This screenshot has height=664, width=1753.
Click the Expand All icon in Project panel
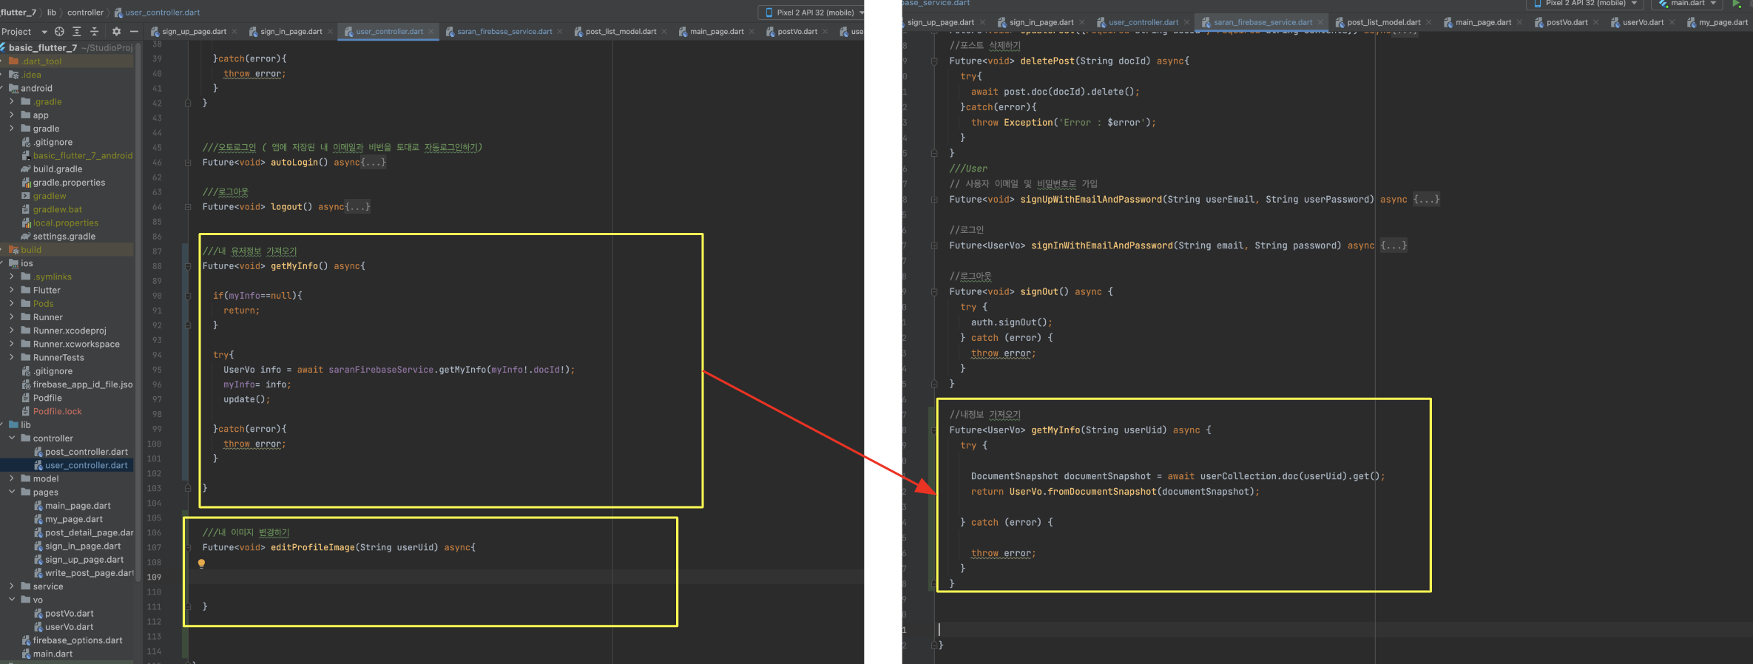coord(76,32)
